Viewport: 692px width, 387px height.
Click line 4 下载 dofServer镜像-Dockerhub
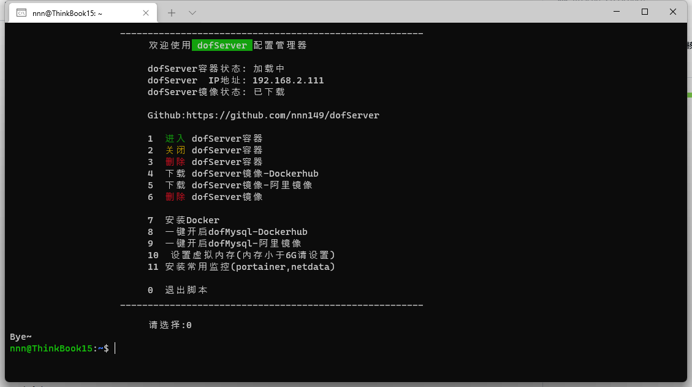click(x=233, y=174)
